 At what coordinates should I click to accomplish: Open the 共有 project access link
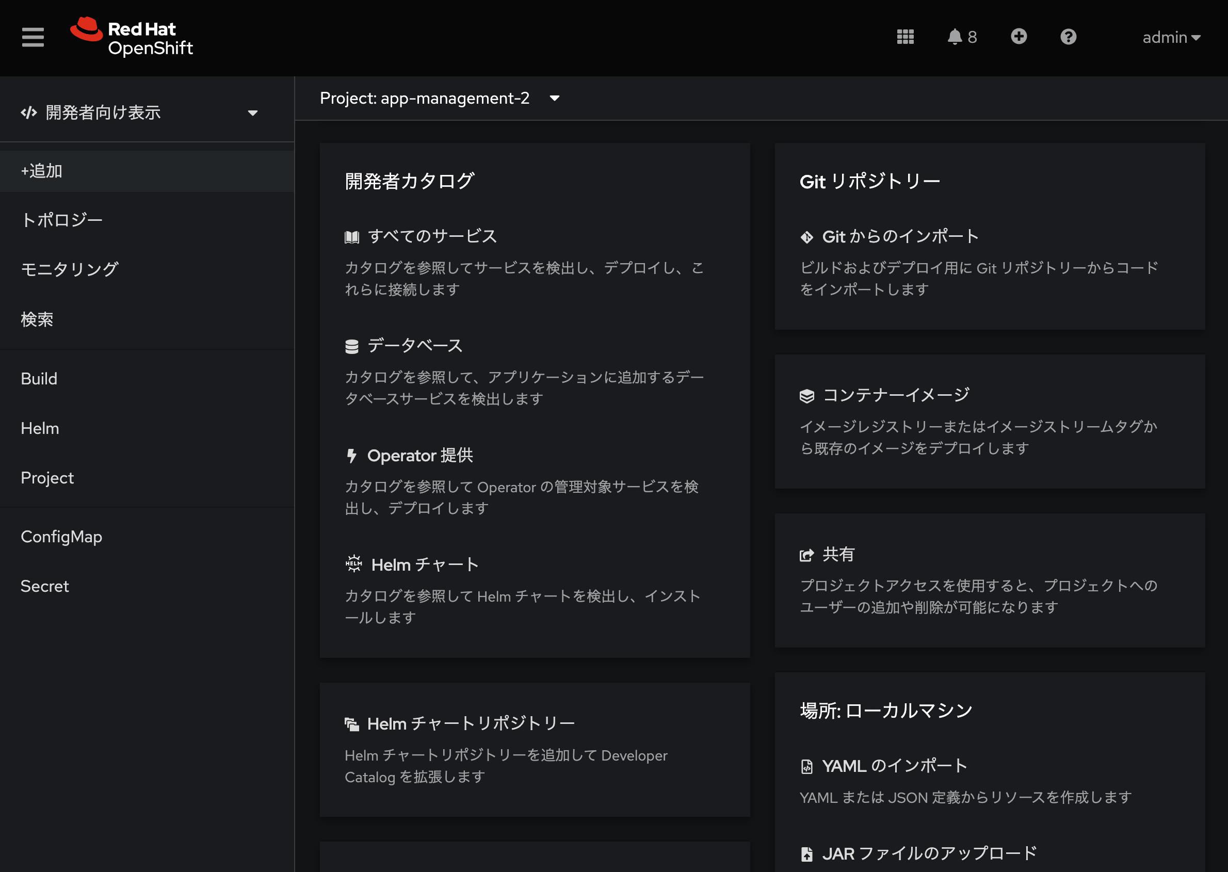[x=838, y=554]
